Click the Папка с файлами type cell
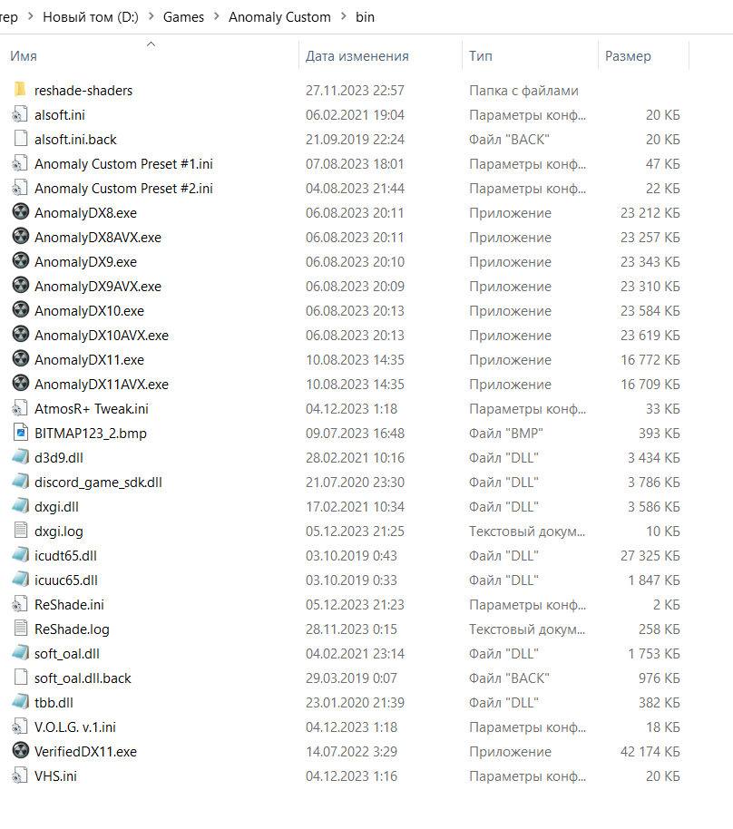 click(x=523, y=91)
